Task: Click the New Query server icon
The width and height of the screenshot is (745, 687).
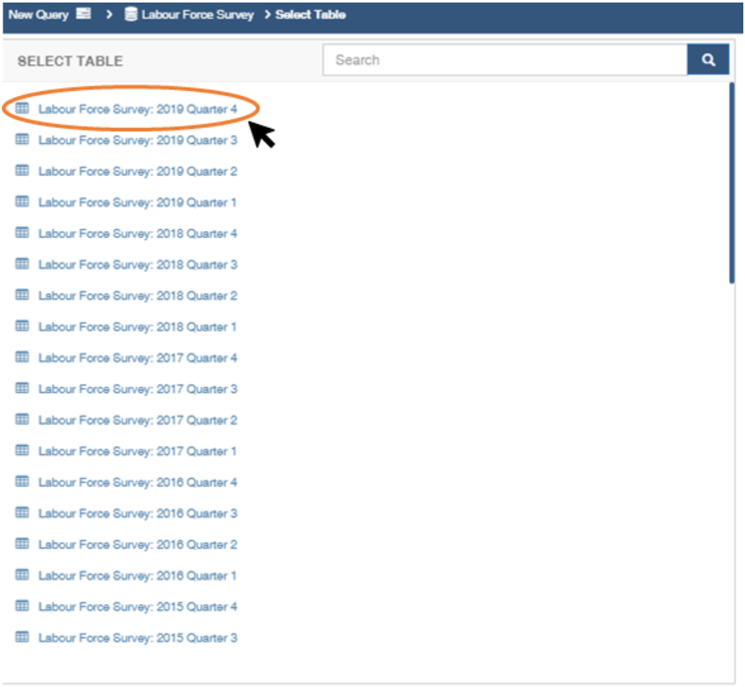Action: (x=84, y=13)
